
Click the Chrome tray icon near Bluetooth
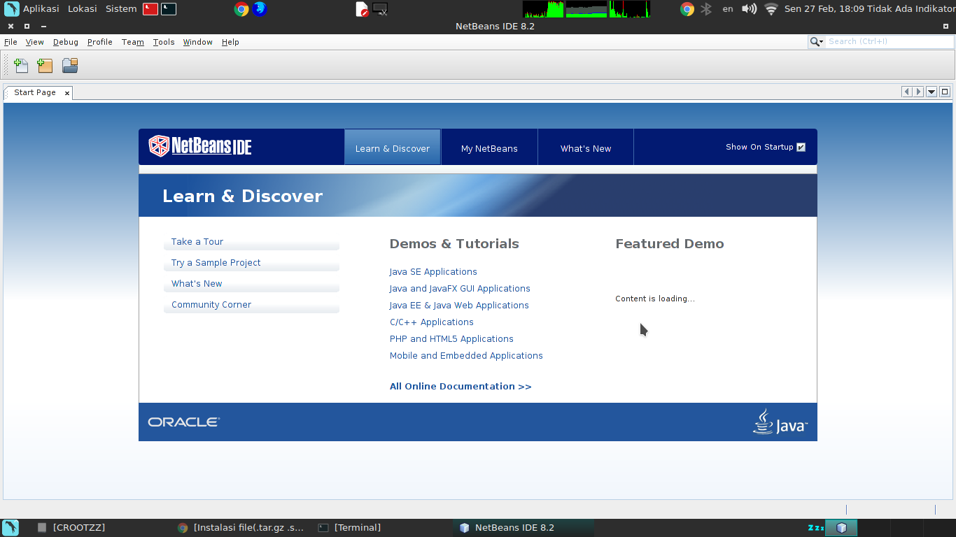pos(687,9)
